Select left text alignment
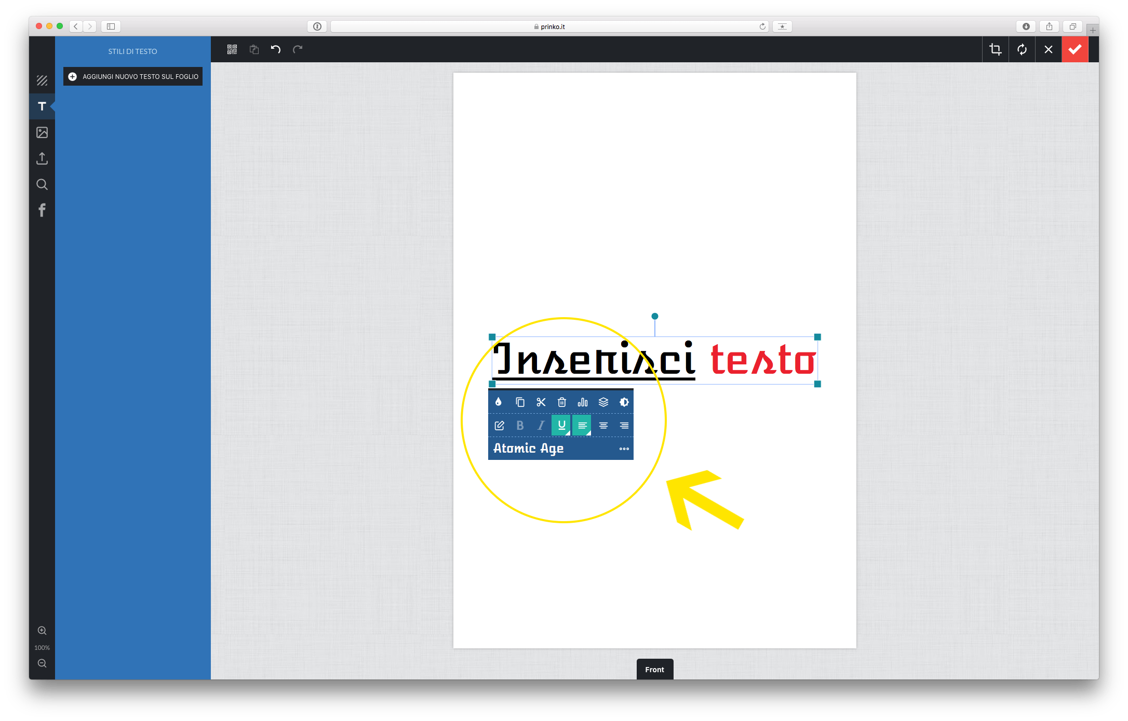 click(x=582, y=426)
